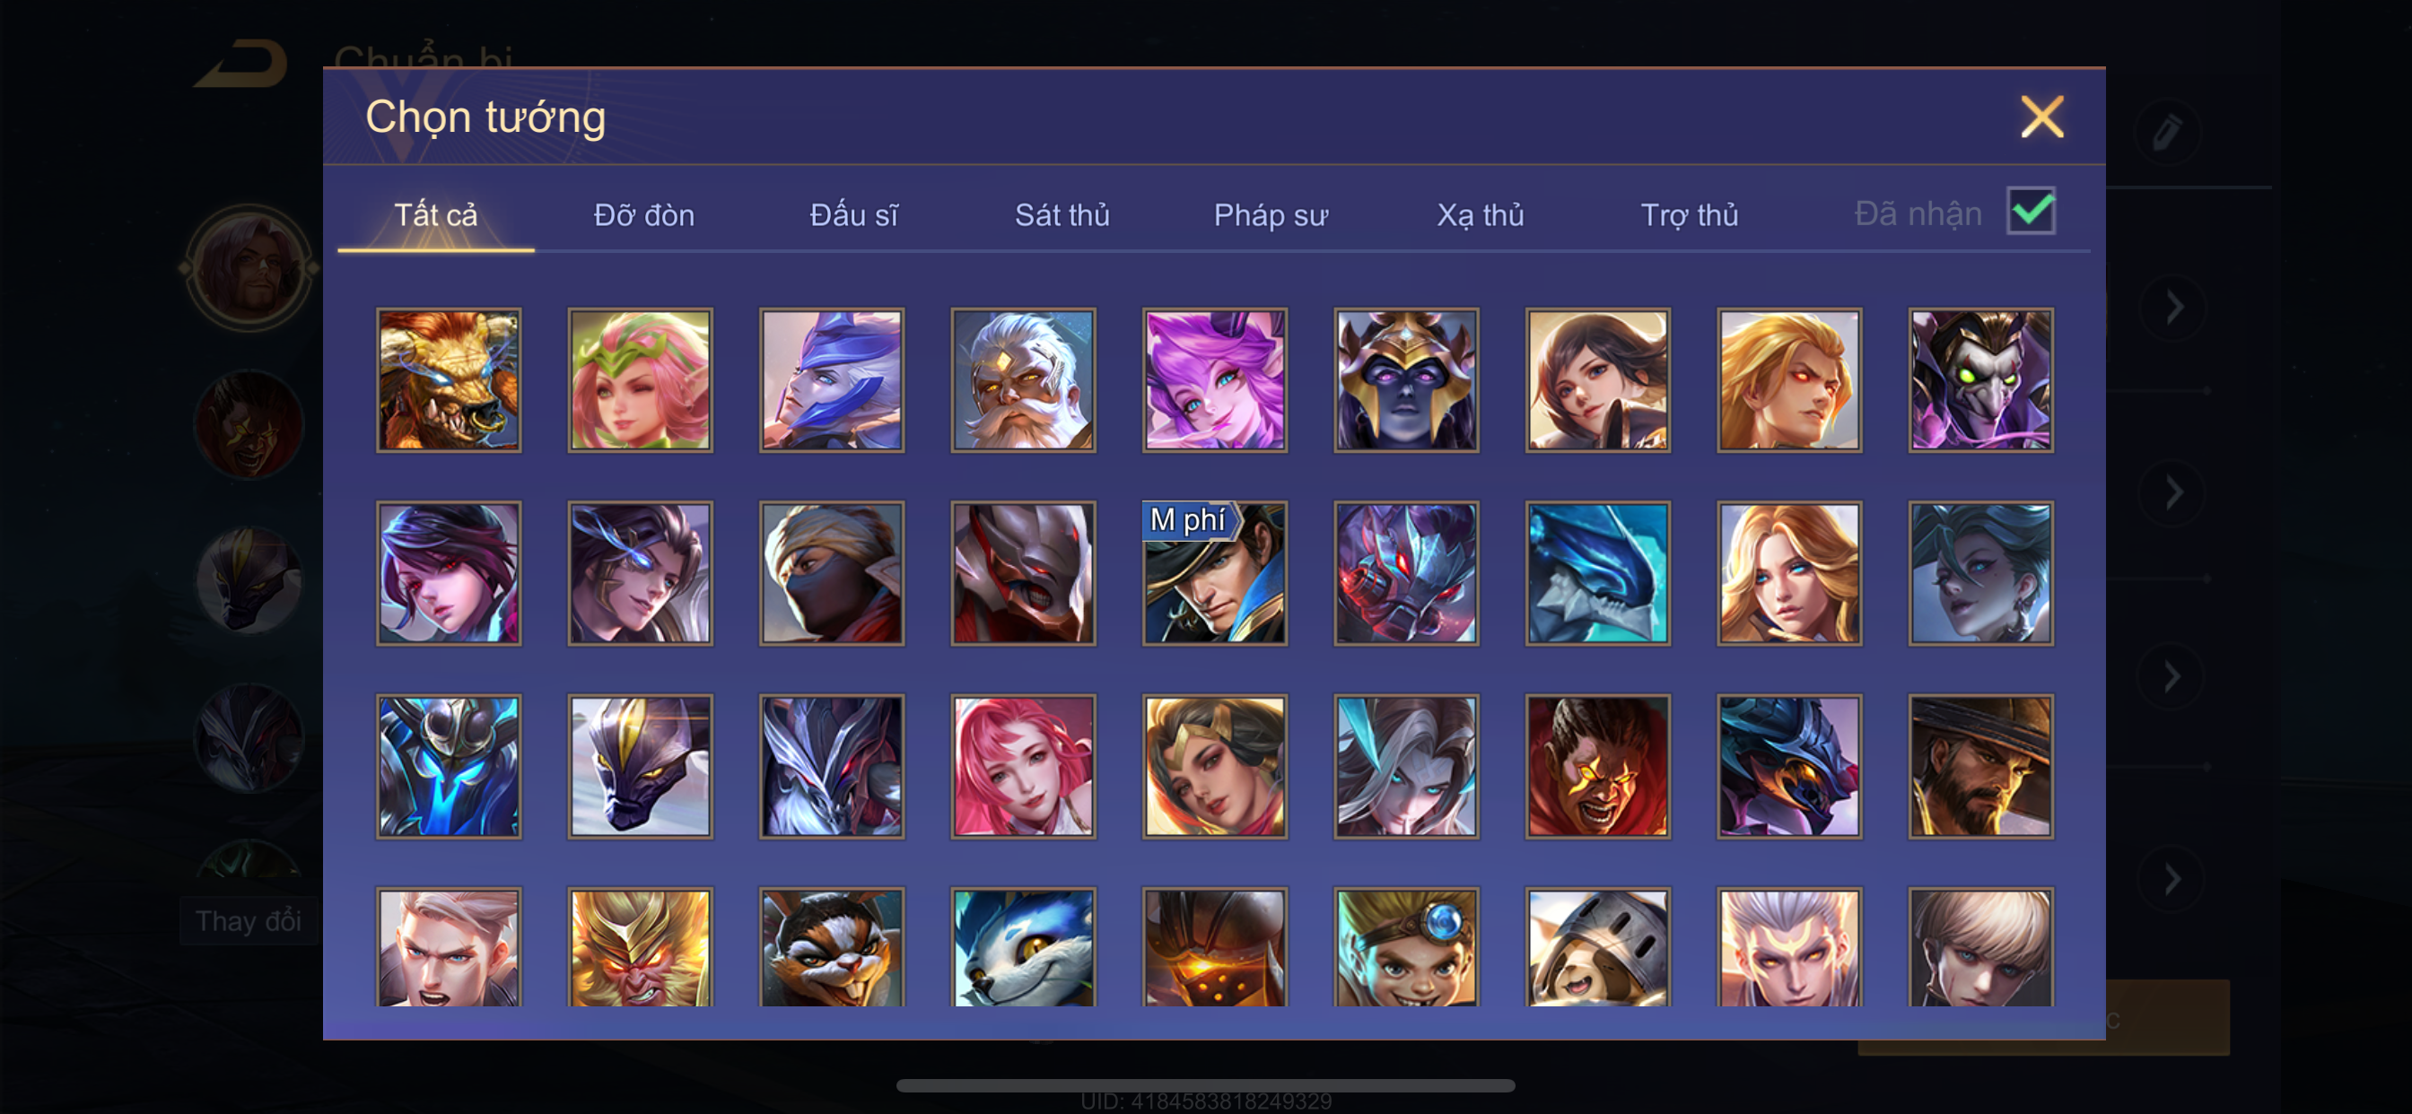The height and width of the screenshot is (1114, 2412).
Task: Choose the masked ninja with tan hood
Action: (x=832, y=573)
